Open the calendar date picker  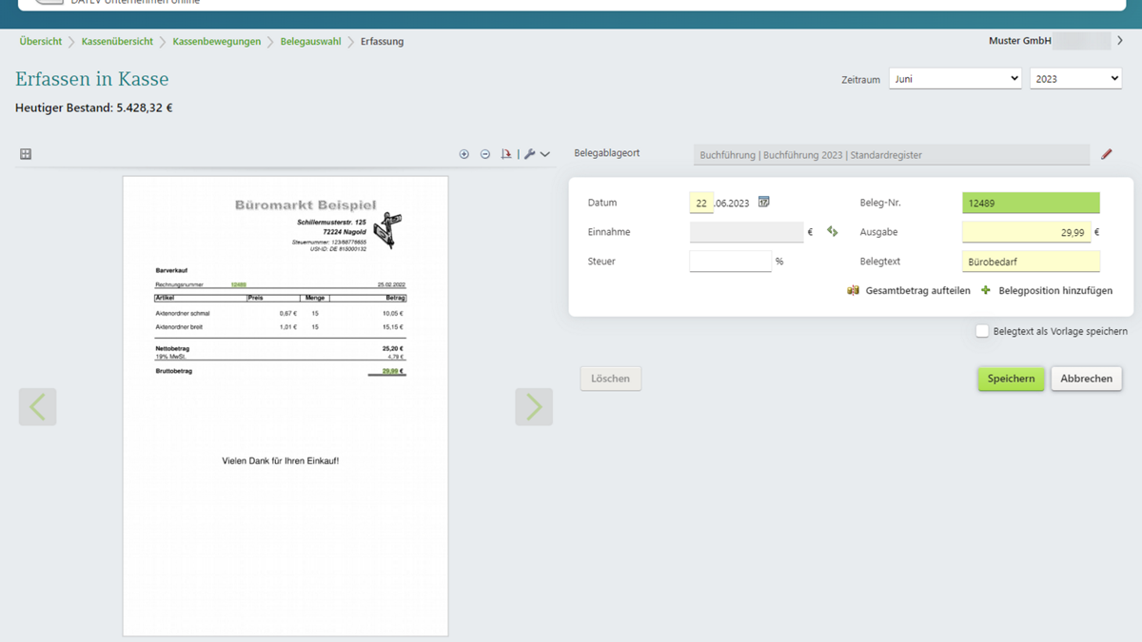point(763,203)
